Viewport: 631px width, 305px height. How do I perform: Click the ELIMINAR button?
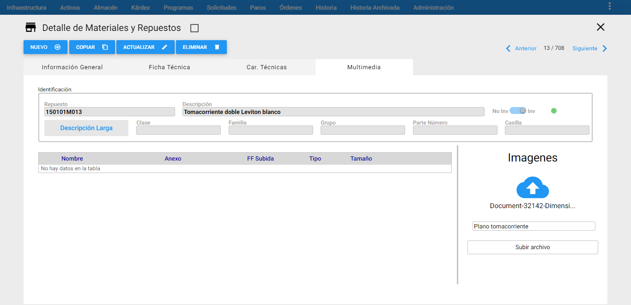tap(201, 47)
